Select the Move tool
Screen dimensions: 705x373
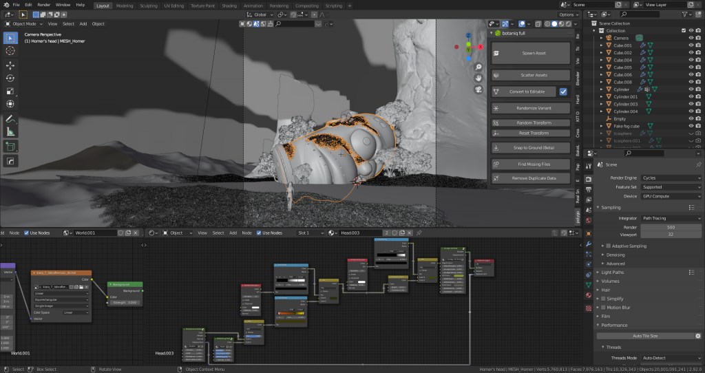(x=10, y=65)
